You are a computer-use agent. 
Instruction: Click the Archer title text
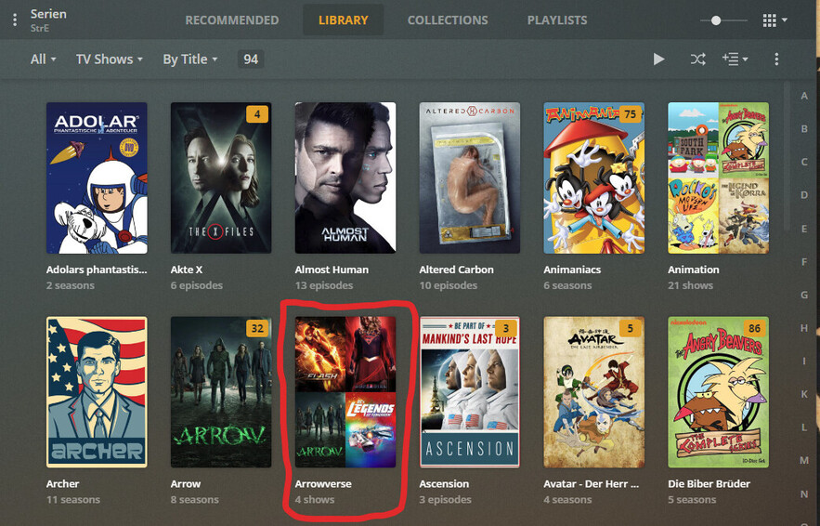click(x=63, y=483)
